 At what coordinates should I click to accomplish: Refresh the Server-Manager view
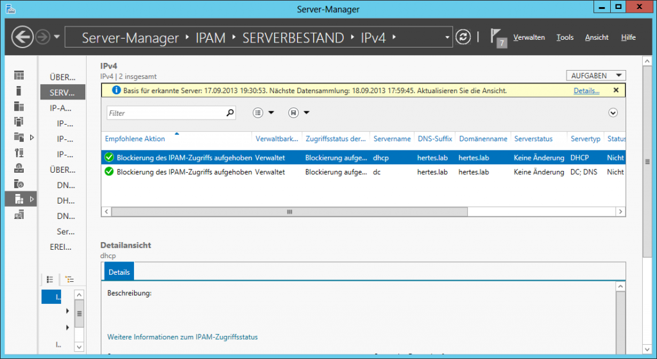pyautogui.click(x=463, y=37)
